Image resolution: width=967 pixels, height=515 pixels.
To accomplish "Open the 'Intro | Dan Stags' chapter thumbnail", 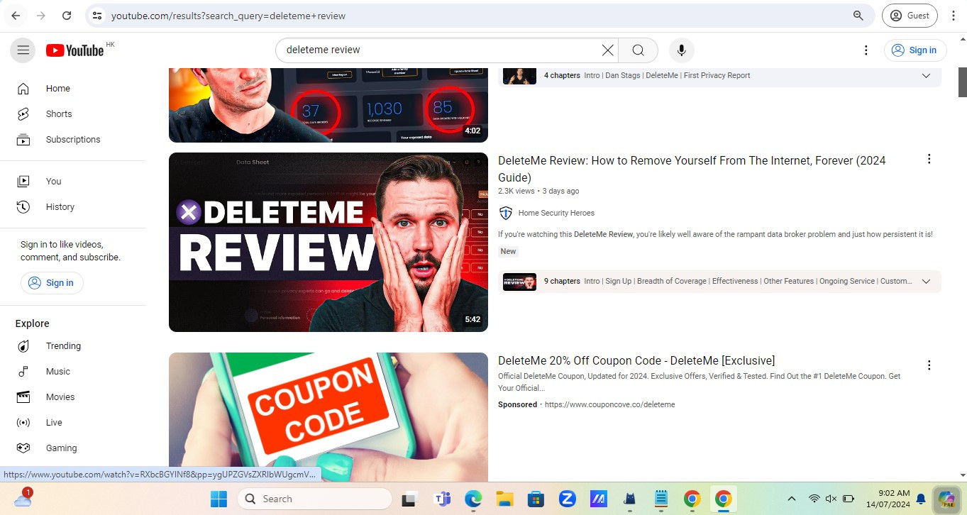I will [519, 76].
